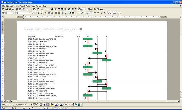Apply 3-D Style to shape
Viewport: 182px width, 110px height.
tap(79, 105)
